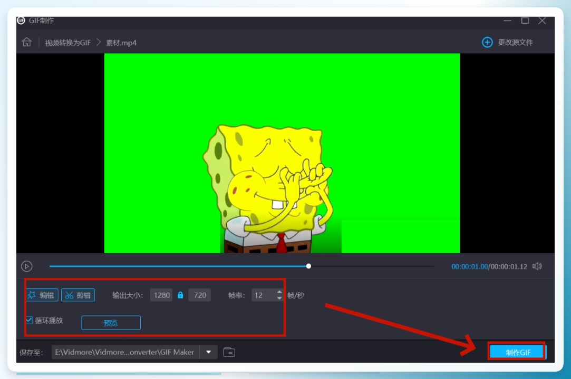The image size is (571, 379).
Task: Toggle the aspect ratio lock icon
Action: tap(180, 295)
